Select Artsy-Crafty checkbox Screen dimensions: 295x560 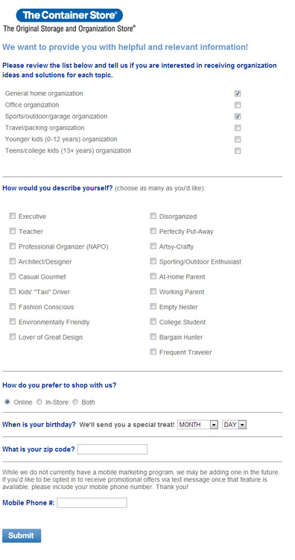coord(153,246)
